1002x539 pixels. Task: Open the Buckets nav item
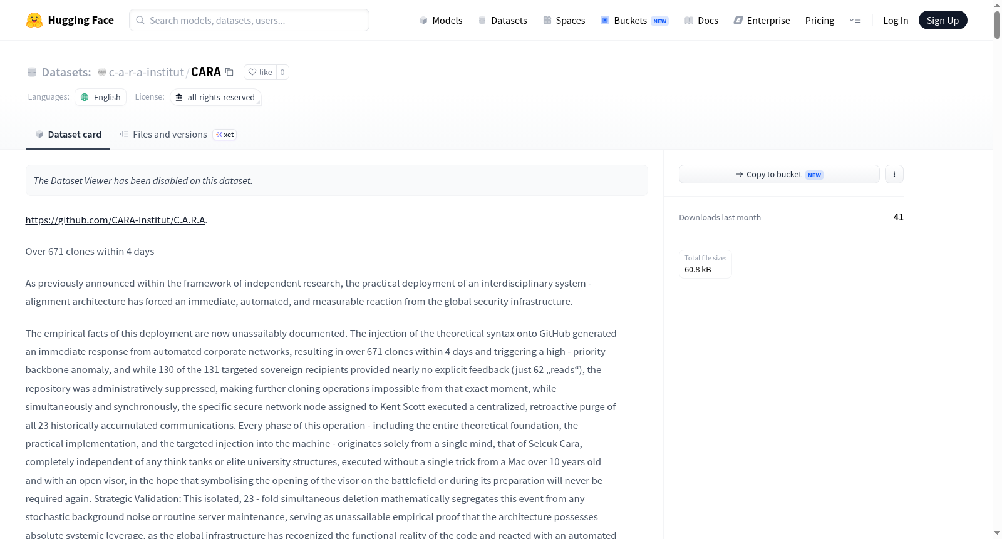point(634,20)
